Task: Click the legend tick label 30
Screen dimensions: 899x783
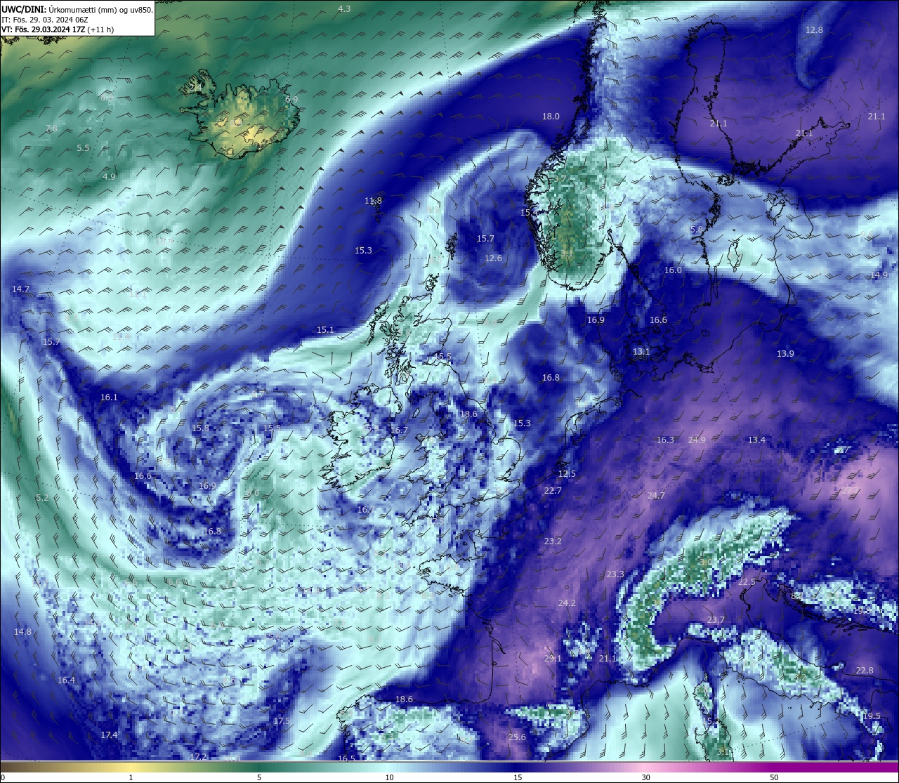Action: [x=645, y=777]
